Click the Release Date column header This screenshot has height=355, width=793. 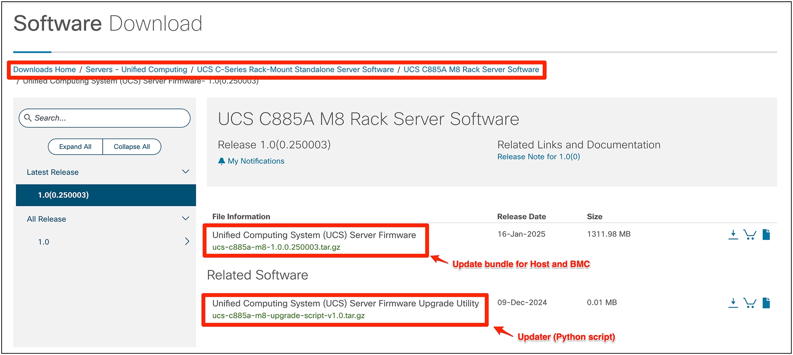click(521, 217)
